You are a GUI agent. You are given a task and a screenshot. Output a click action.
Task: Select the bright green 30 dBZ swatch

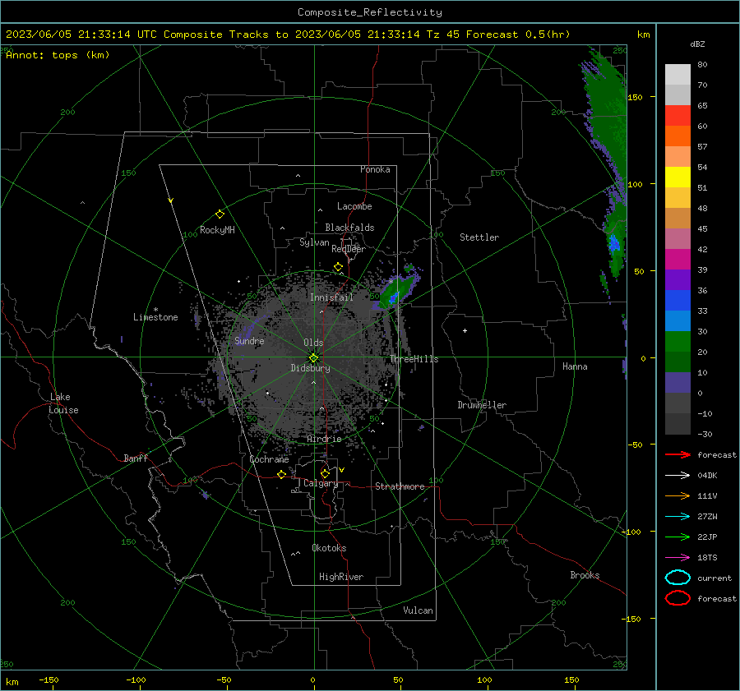(x=678, y=341)
